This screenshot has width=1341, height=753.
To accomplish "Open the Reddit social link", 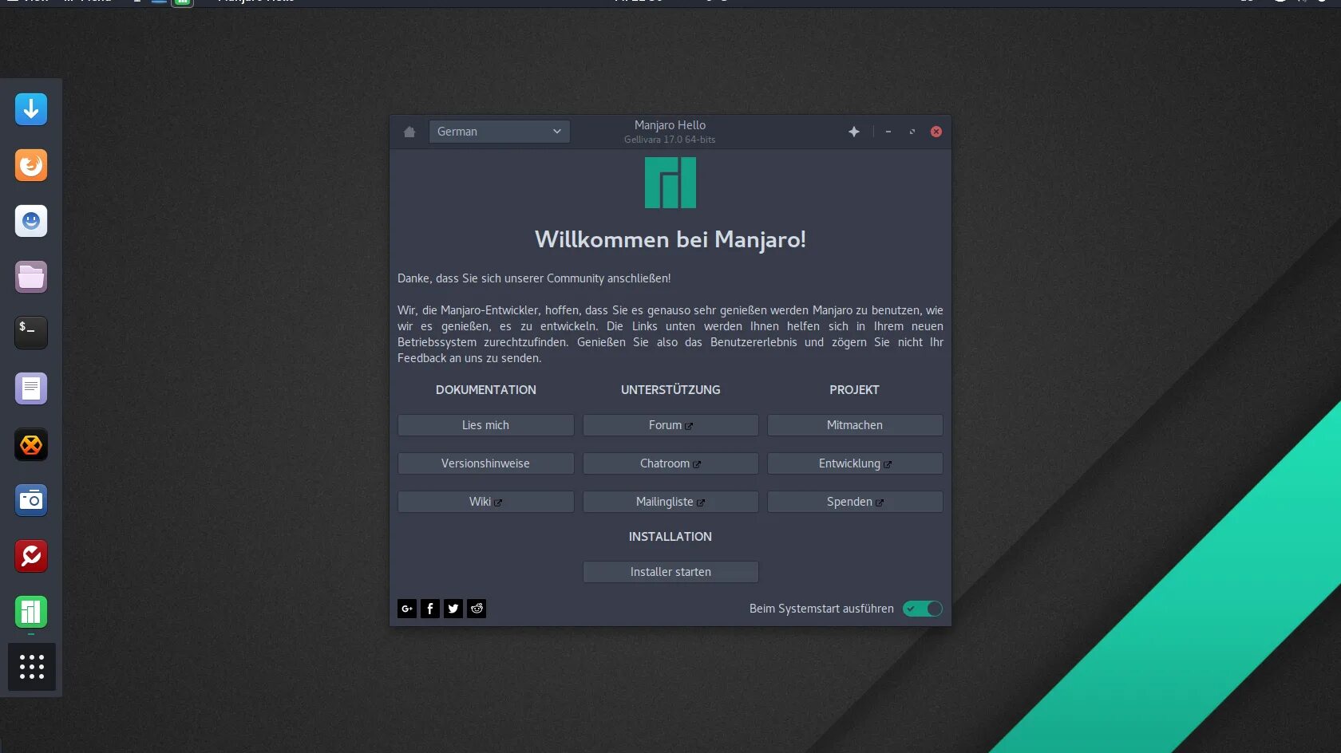I will [477, 609].
